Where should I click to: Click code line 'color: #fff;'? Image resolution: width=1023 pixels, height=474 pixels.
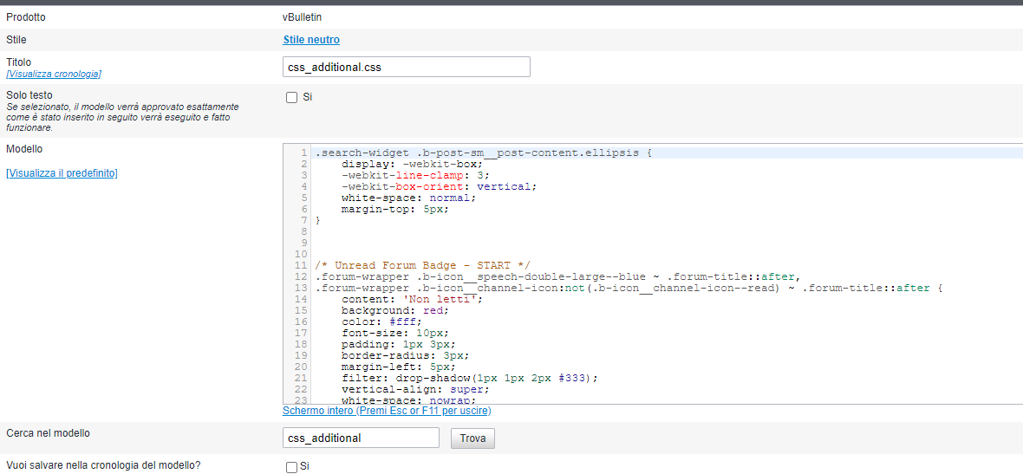(x=381, y=321)
